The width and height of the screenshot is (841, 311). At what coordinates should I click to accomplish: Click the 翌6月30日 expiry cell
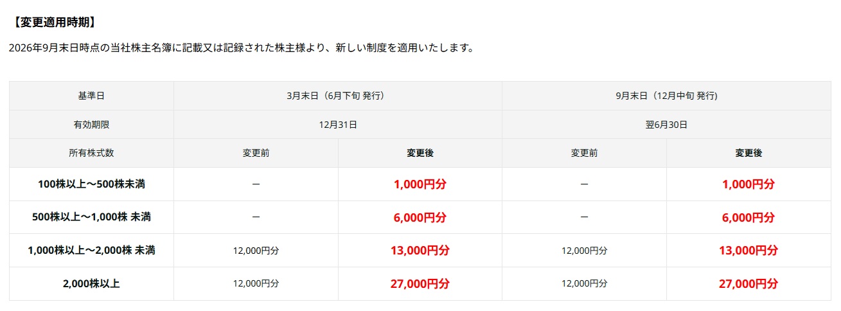(666, 125)
